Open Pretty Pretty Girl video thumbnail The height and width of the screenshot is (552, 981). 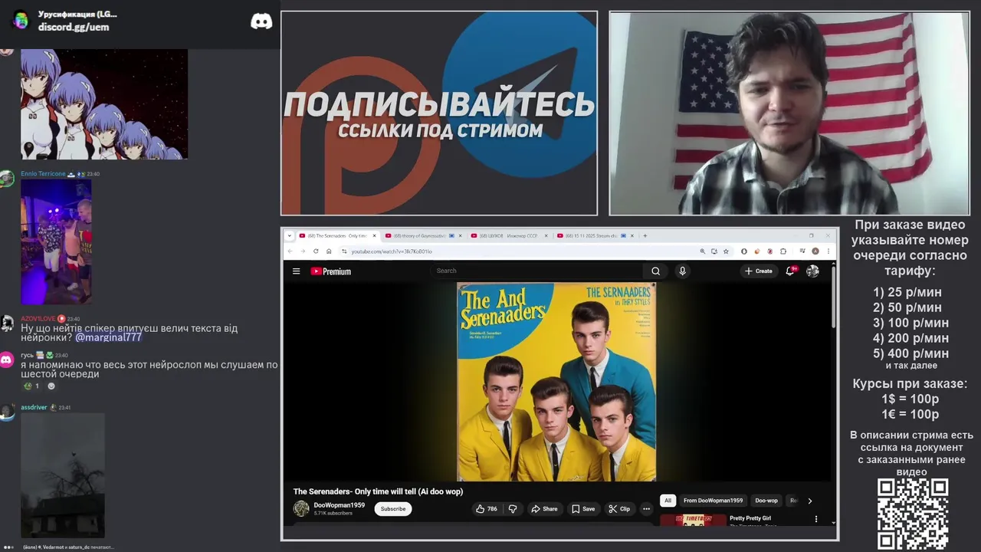tap(693, 520)
